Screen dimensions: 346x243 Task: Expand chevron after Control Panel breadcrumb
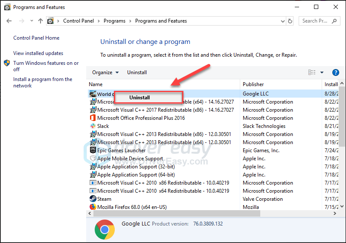click(x=99, y=21)
